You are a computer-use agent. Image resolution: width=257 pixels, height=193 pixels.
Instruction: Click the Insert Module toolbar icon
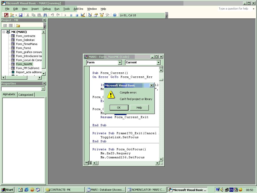tap(12, 15)
